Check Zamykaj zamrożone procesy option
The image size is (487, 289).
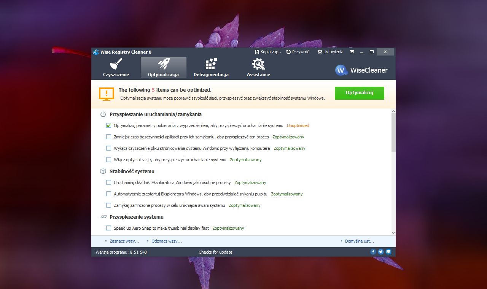(x=109, y=205)
